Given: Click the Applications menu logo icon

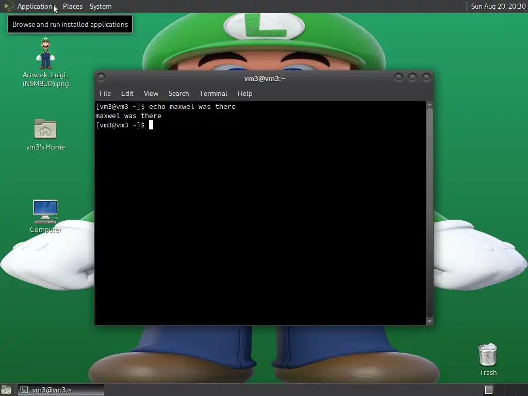Looking at the screenshot, I should click(x=8, y=6).
